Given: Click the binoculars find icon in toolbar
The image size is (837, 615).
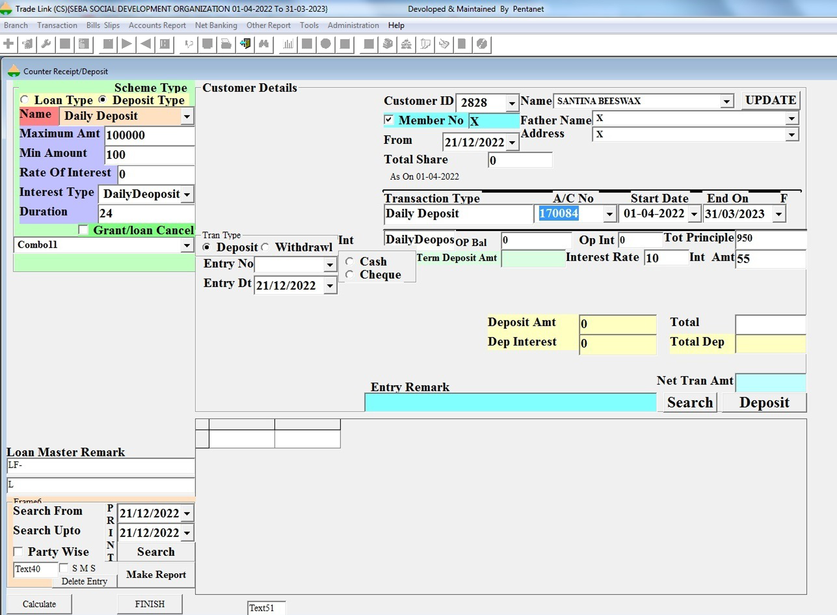Looking at the screenshot, I should [264, 44].
